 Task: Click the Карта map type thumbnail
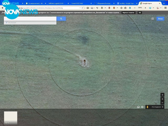pyautogui.click(x=10, y=118)
